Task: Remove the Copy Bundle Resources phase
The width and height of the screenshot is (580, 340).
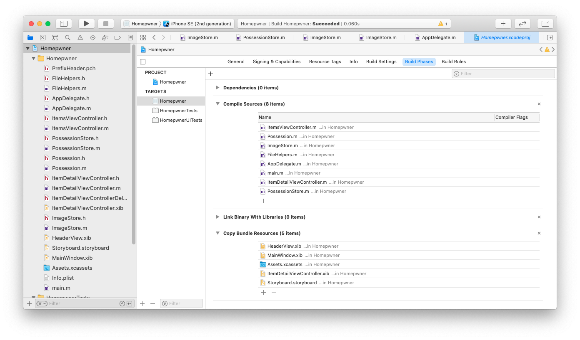Action: tap(539, 233)
